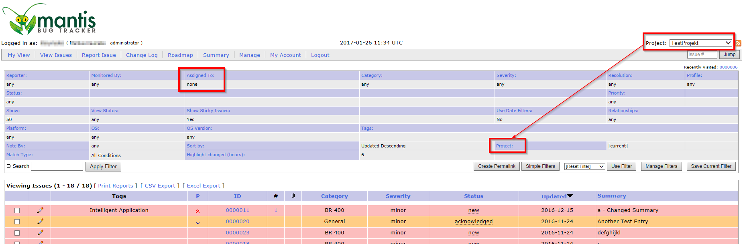Click the low-priority down arrow icon
Image resolution: width=743 pixels, height=244 pixels.
click(197, 223)
